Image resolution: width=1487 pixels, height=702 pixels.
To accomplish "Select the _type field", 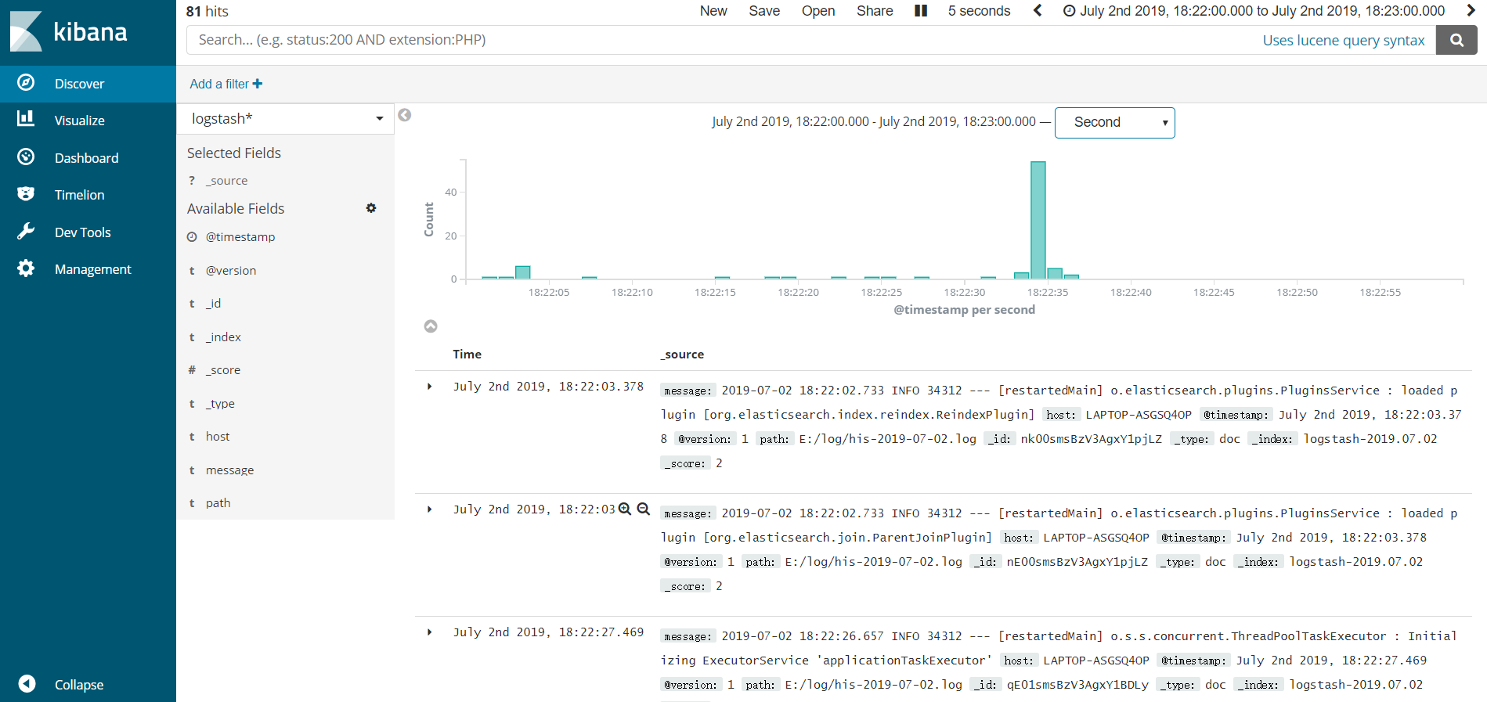I will [220, 404].
